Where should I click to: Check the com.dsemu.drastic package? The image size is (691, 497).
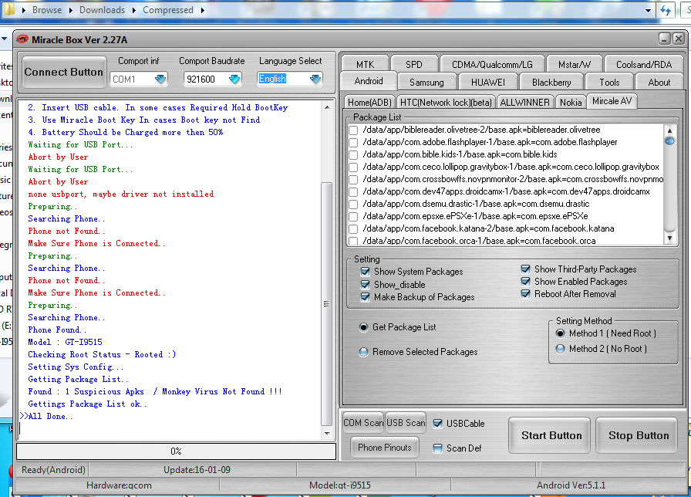coord(353,205)
